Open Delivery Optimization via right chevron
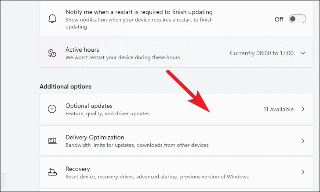The height and width of the screenshot is (192, 320). click(x=303, y=141)
